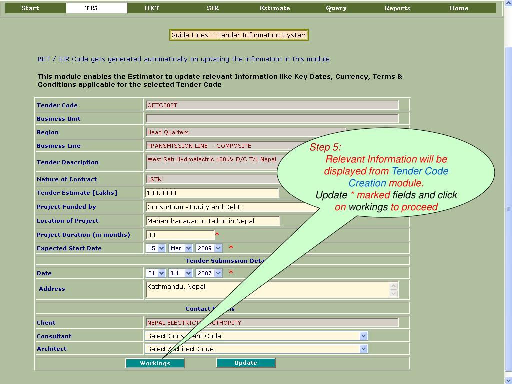Open the Select Architect Code dropdown

pyautogui.click(x=256, y=349)
